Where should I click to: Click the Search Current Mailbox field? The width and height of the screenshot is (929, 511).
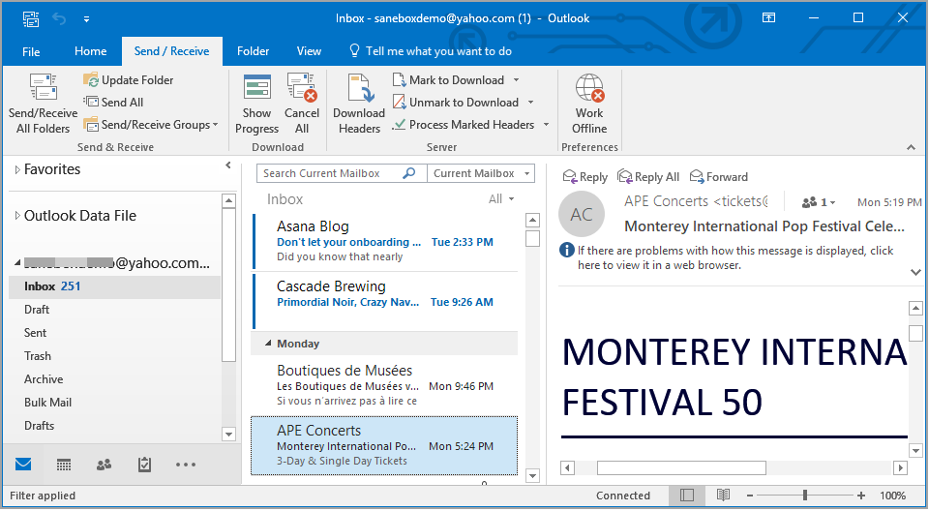(329, 173)
